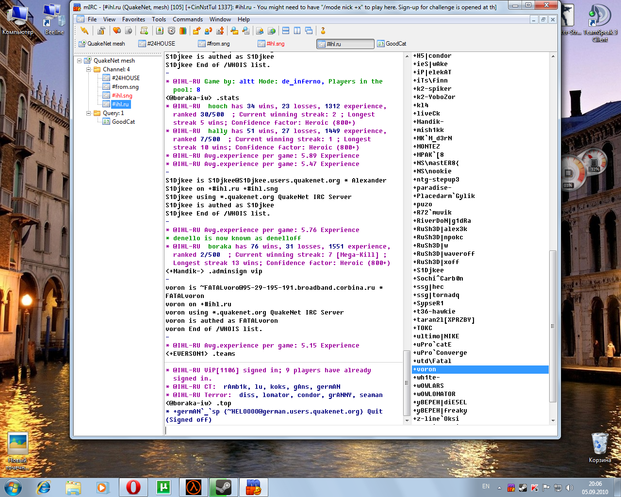Tile windows horizontally using toolbar icon

pyautogui.click(x=286, y=31)
